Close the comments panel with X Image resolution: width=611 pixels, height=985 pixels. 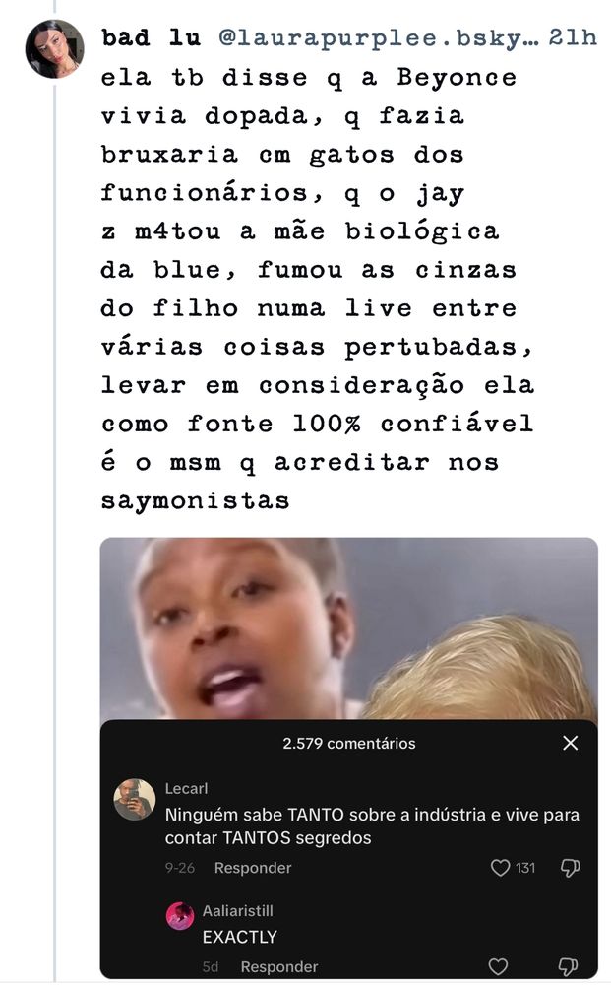[x=571, y=743]
